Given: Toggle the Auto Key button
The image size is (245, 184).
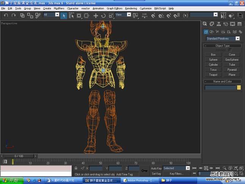Looking at the screenshot, I should coord(156,168).
